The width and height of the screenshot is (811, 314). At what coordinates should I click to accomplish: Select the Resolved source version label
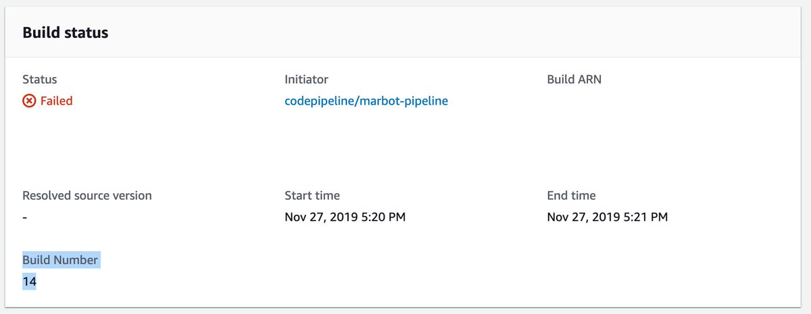pyautogui.click(x=87, y=196)
